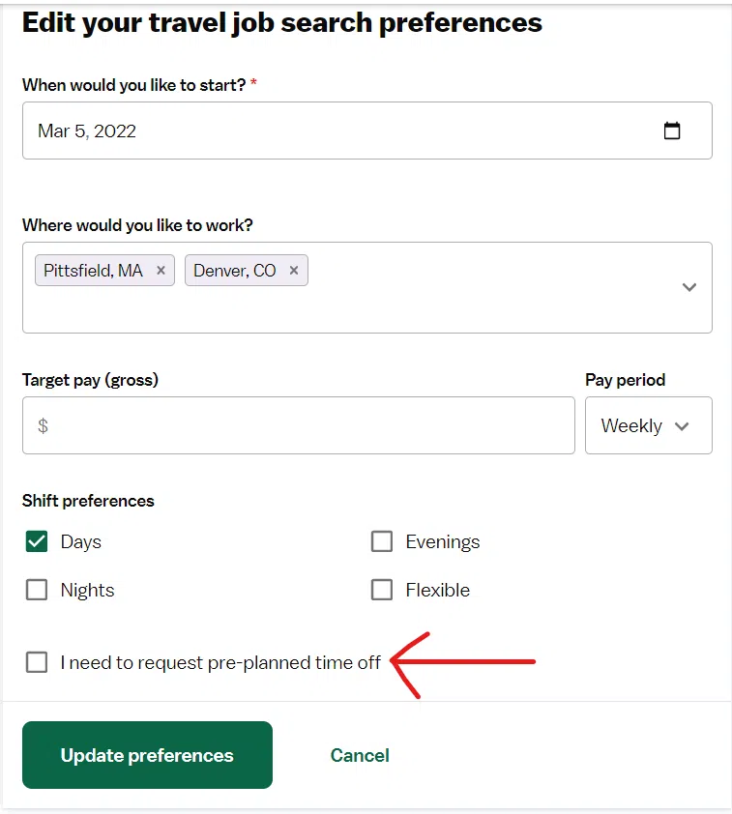The width and height of the screenshot is (732, 814).
Task: Tick the Nights shift checkbox
Action: tap(37, 590)
